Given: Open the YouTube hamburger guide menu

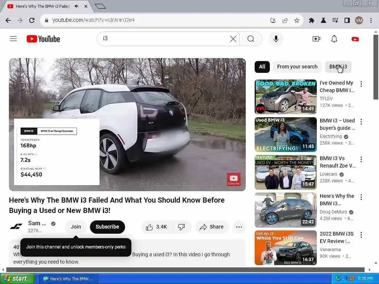Looking at the screenshot, I should (x=13, y=38).
